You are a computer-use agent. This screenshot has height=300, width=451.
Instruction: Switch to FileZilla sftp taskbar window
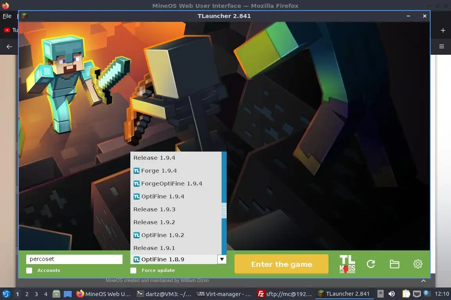pyautogui.click(x=285, y=294)
